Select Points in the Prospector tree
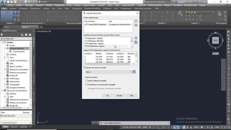Viewport: 231px width, 130px height. click(12, 45)
